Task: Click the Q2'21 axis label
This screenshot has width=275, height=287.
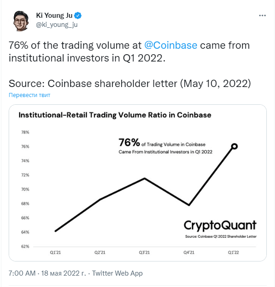Action: [x=100, y=252]
